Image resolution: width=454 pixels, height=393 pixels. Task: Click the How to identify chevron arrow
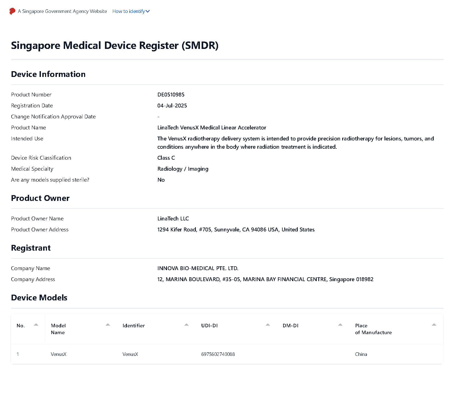148,12
